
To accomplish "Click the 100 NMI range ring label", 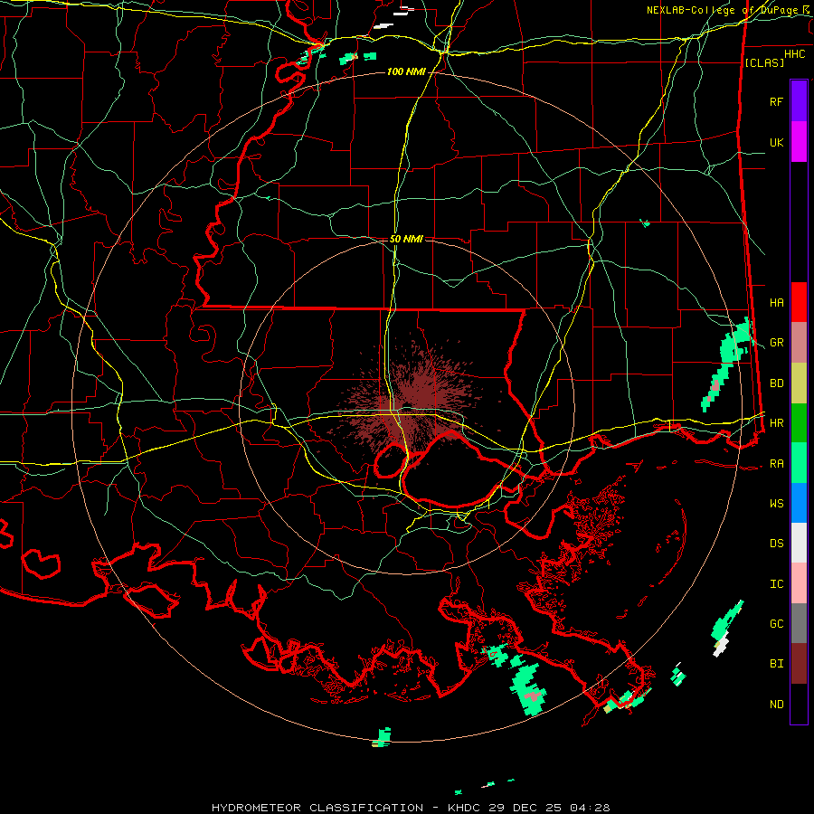I will [406, 71].
